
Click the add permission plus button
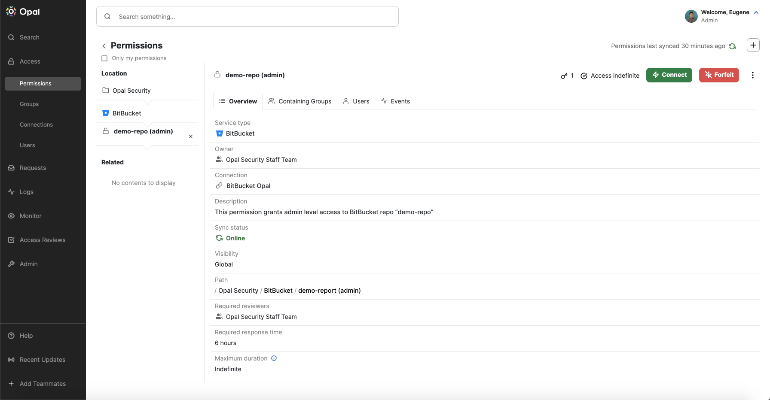[753, 45]
